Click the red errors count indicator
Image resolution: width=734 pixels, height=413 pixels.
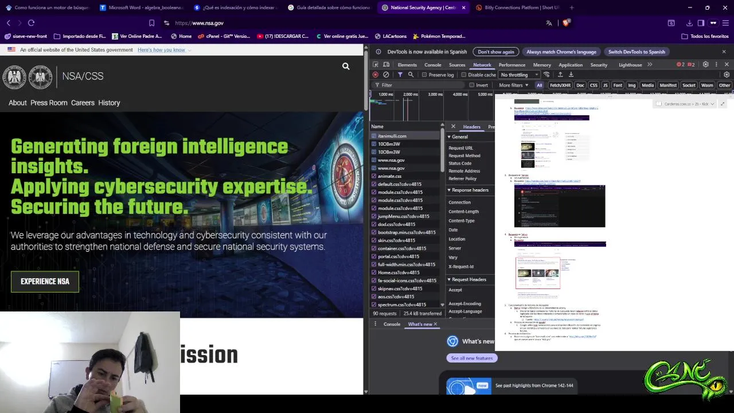[680, 65]
